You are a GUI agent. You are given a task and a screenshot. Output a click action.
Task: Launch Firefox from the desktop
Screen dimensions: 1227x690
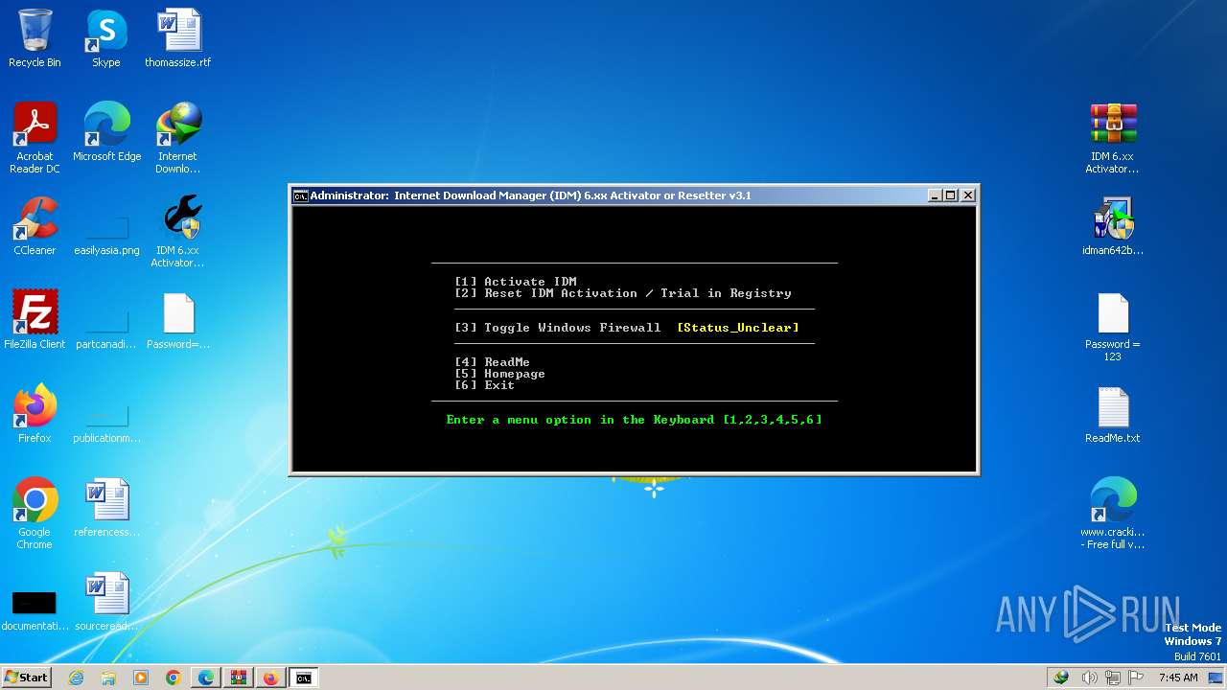(35, 414)
